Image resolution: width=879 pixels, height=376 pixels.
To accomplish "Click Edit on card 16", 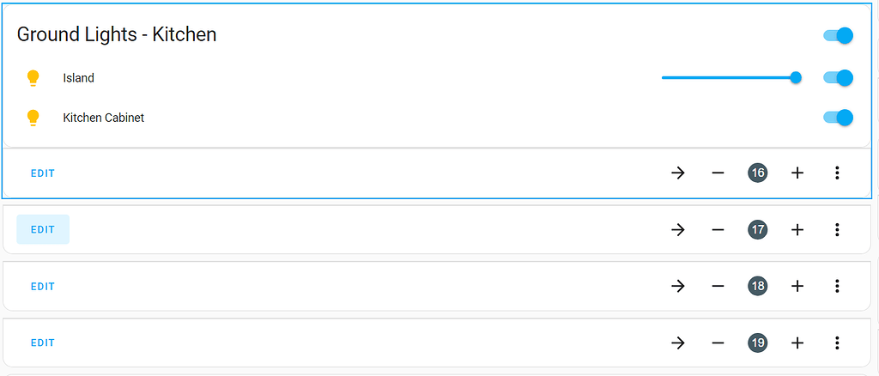I will [43, 173].
